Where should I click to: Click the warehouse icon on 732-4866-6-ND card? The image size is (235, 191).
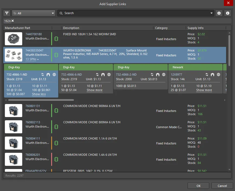pyautogui.click(x=103, y=75)
